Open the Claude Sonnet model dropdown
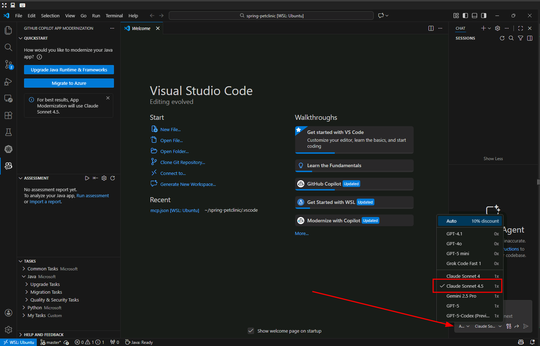Viewport: 540px width, 346px height. coord(488,326)
